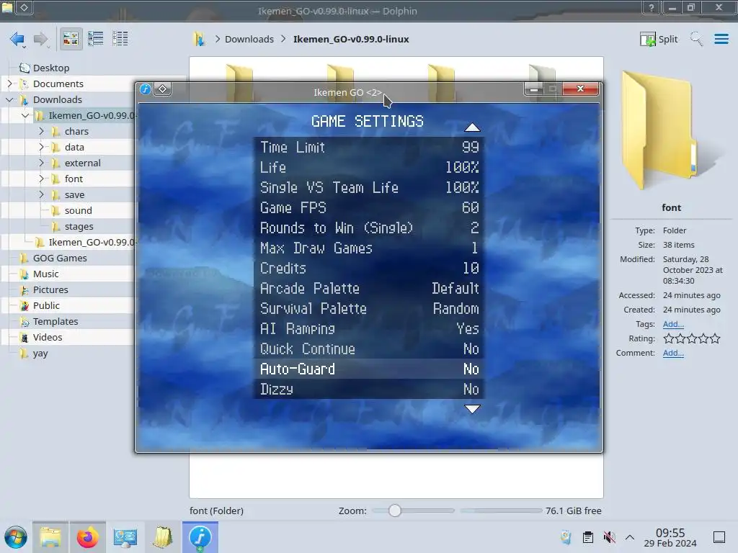Switch Dolphin to Compact view mode
The image size is (738, 553).
pyautogui.click(x=96, y=39)
